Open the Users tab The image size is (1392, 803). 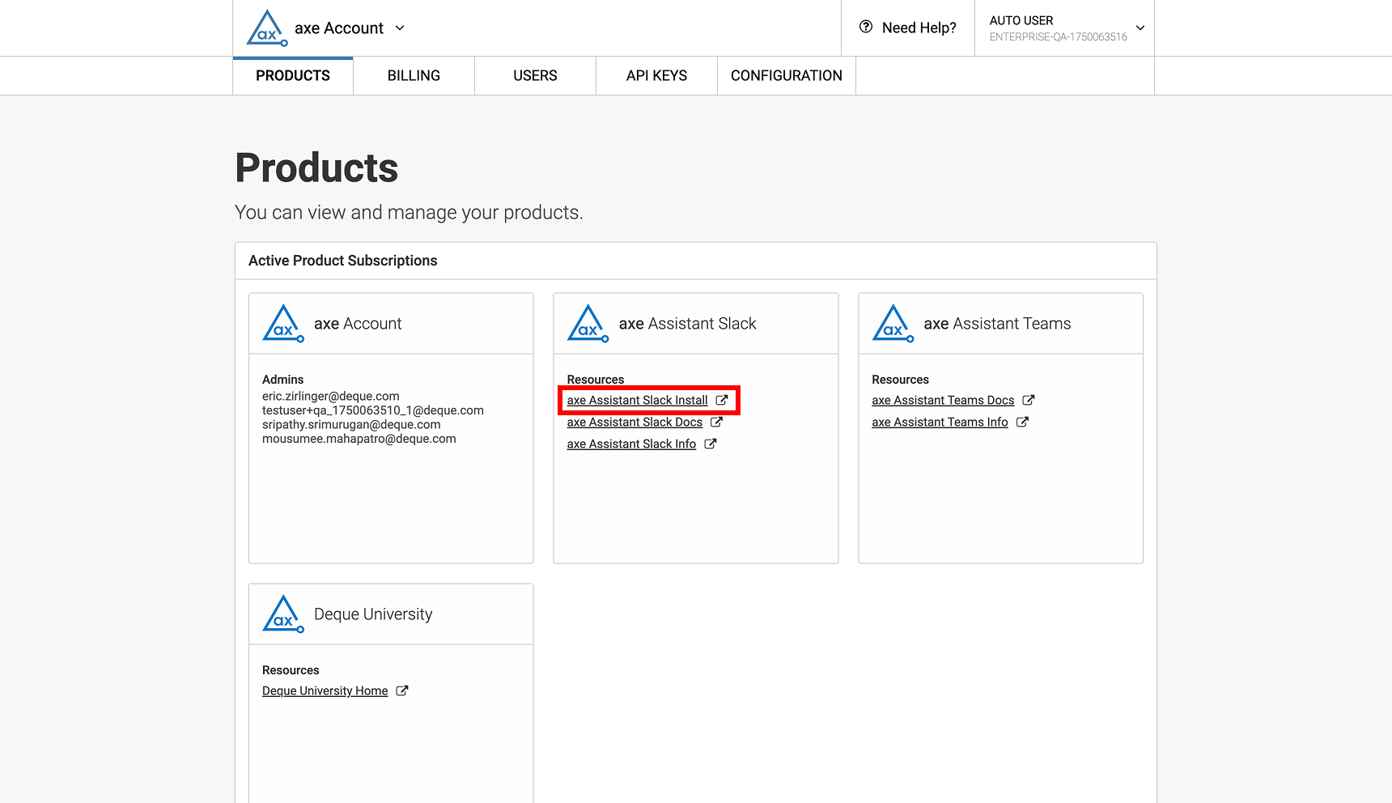click(x=535, y=76)
